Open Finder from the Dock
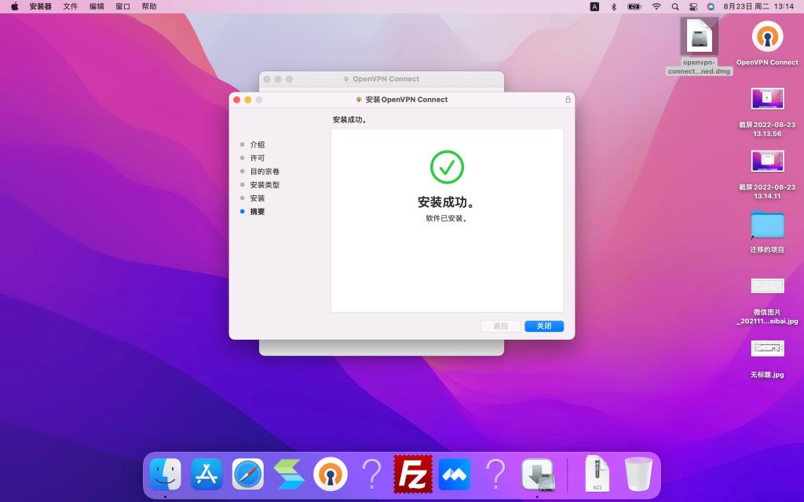This screenshot has width=804, height=502. [165, 475]
